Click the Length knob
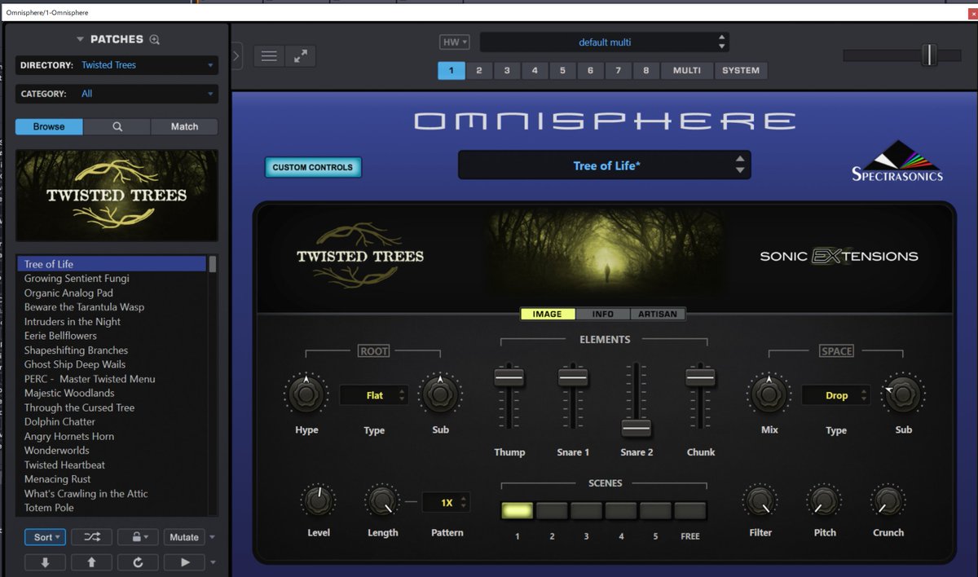 coord(381,501)
